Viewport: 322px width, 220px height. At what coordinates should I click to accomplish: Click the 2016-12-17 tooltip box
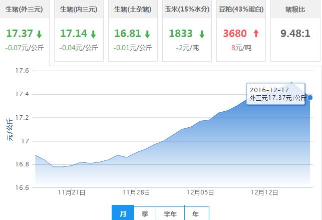[275, 94]
